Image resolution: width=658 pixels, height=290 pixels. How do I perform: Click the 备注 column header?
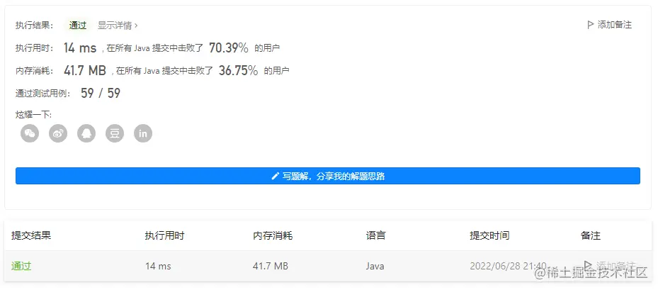click(x=591, y=235)
